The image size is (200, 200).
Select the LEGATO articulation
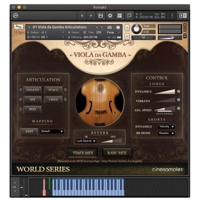pyautogui.click(x=33, y=90)
